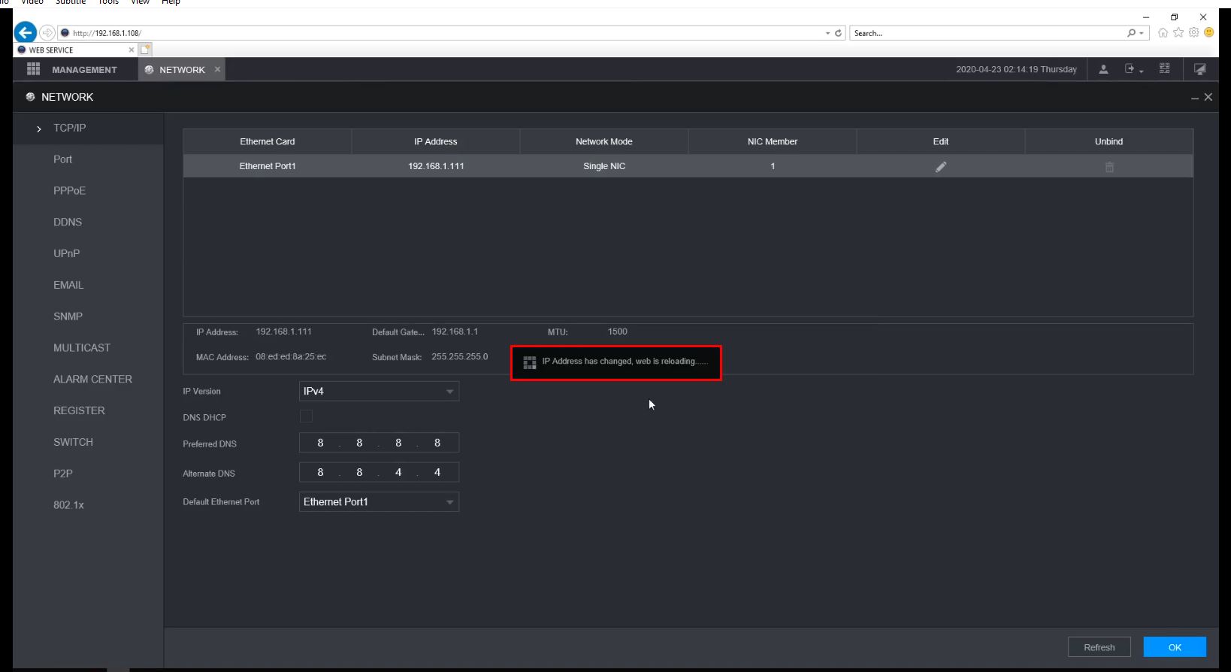Click the Subnet Mask value 255.255.255.0
The height and width of the screenshot is (672, 1231).
[x=460, y=357]
